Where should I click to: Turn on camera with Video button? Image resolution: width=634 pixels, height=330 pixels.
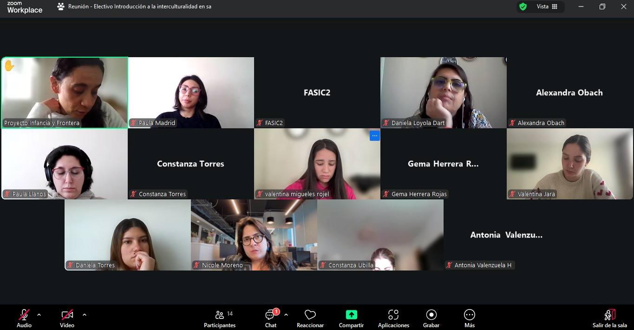coord(67,318)
